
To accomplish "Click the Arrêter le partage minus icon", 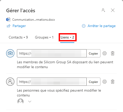I will [x=84, y=26].
